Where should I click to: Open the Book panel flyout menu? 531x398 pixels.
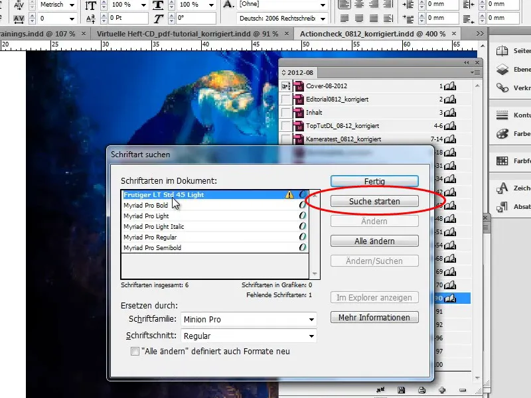(x=475, y=72)
